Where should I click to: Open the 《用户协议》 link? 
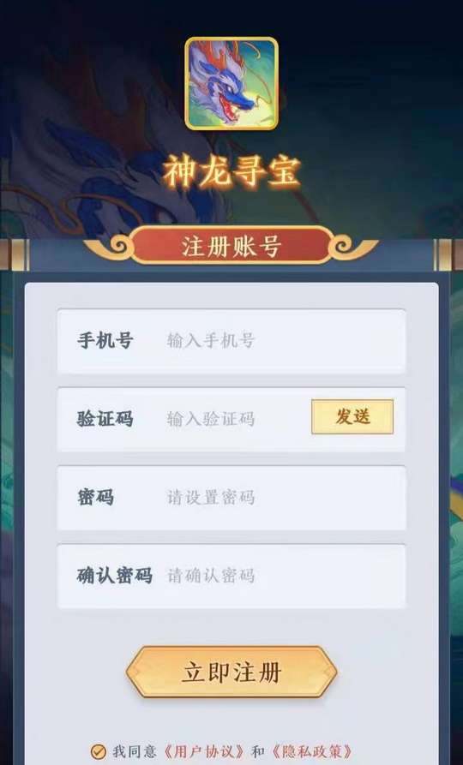(x=204, y=751)
